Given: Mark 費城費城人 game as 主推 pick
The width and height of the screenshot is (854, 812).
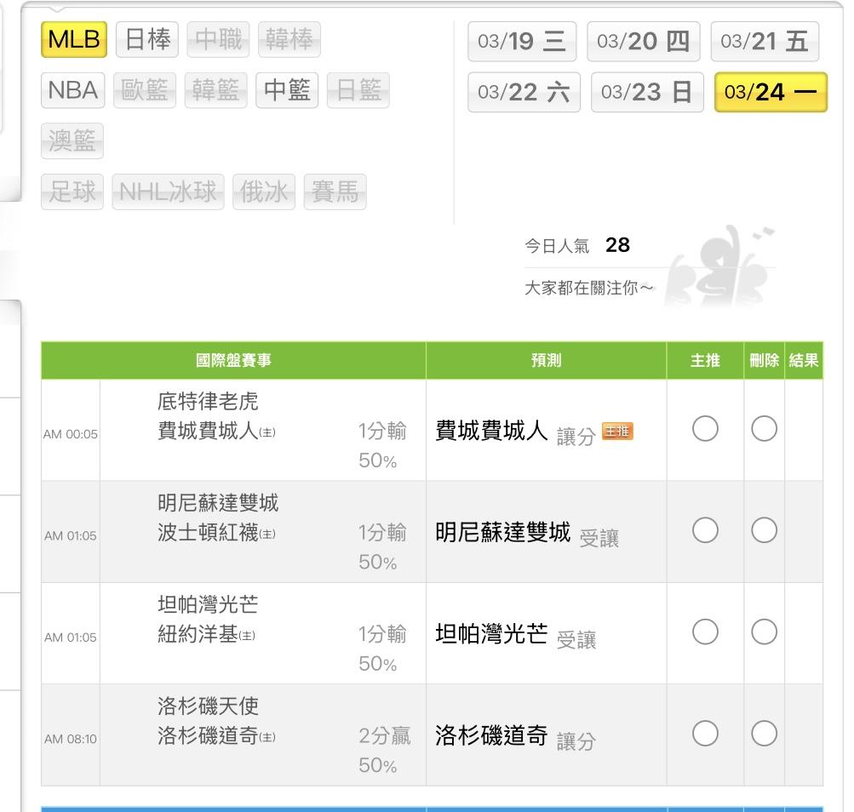Looking at the screenshot, I should click(705, 429).
